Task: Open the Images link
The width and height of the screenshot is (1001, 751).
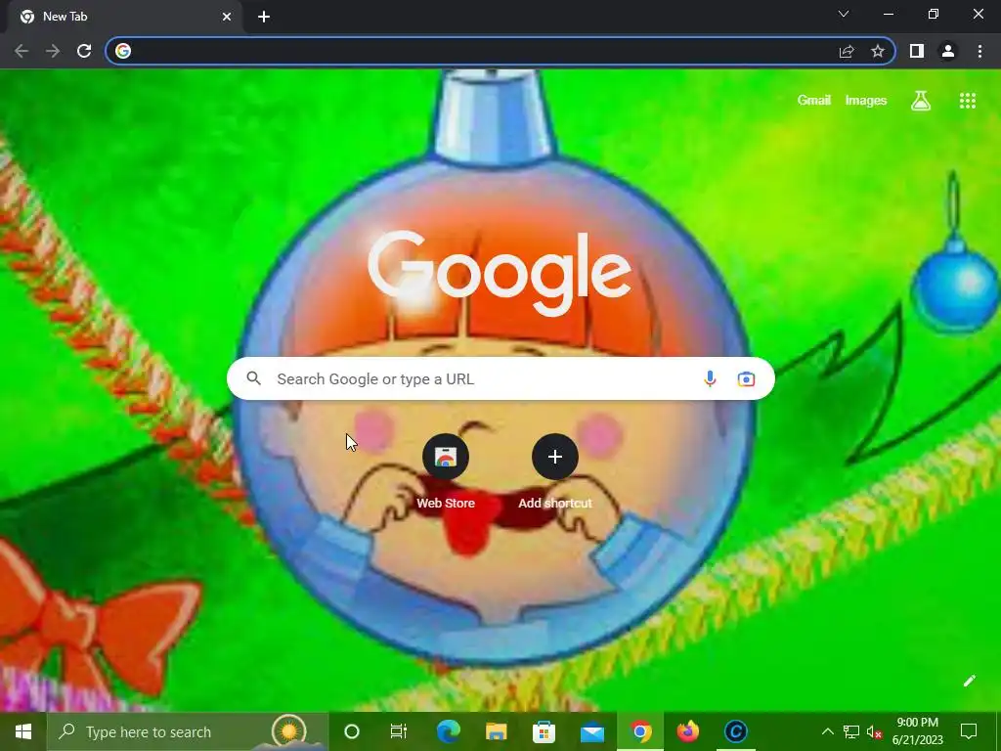Action: [x=866, y=101]
